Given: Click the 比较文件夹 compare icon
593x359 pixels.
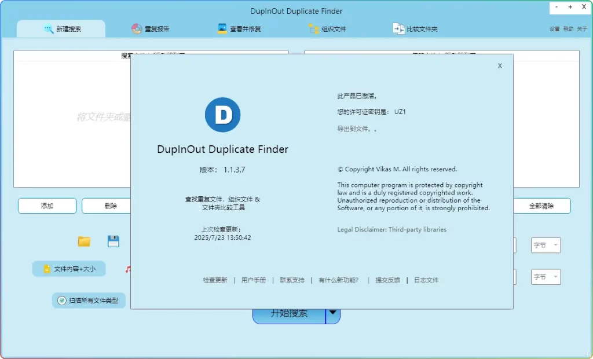Looking at the screenshot, I should [398, 29].
